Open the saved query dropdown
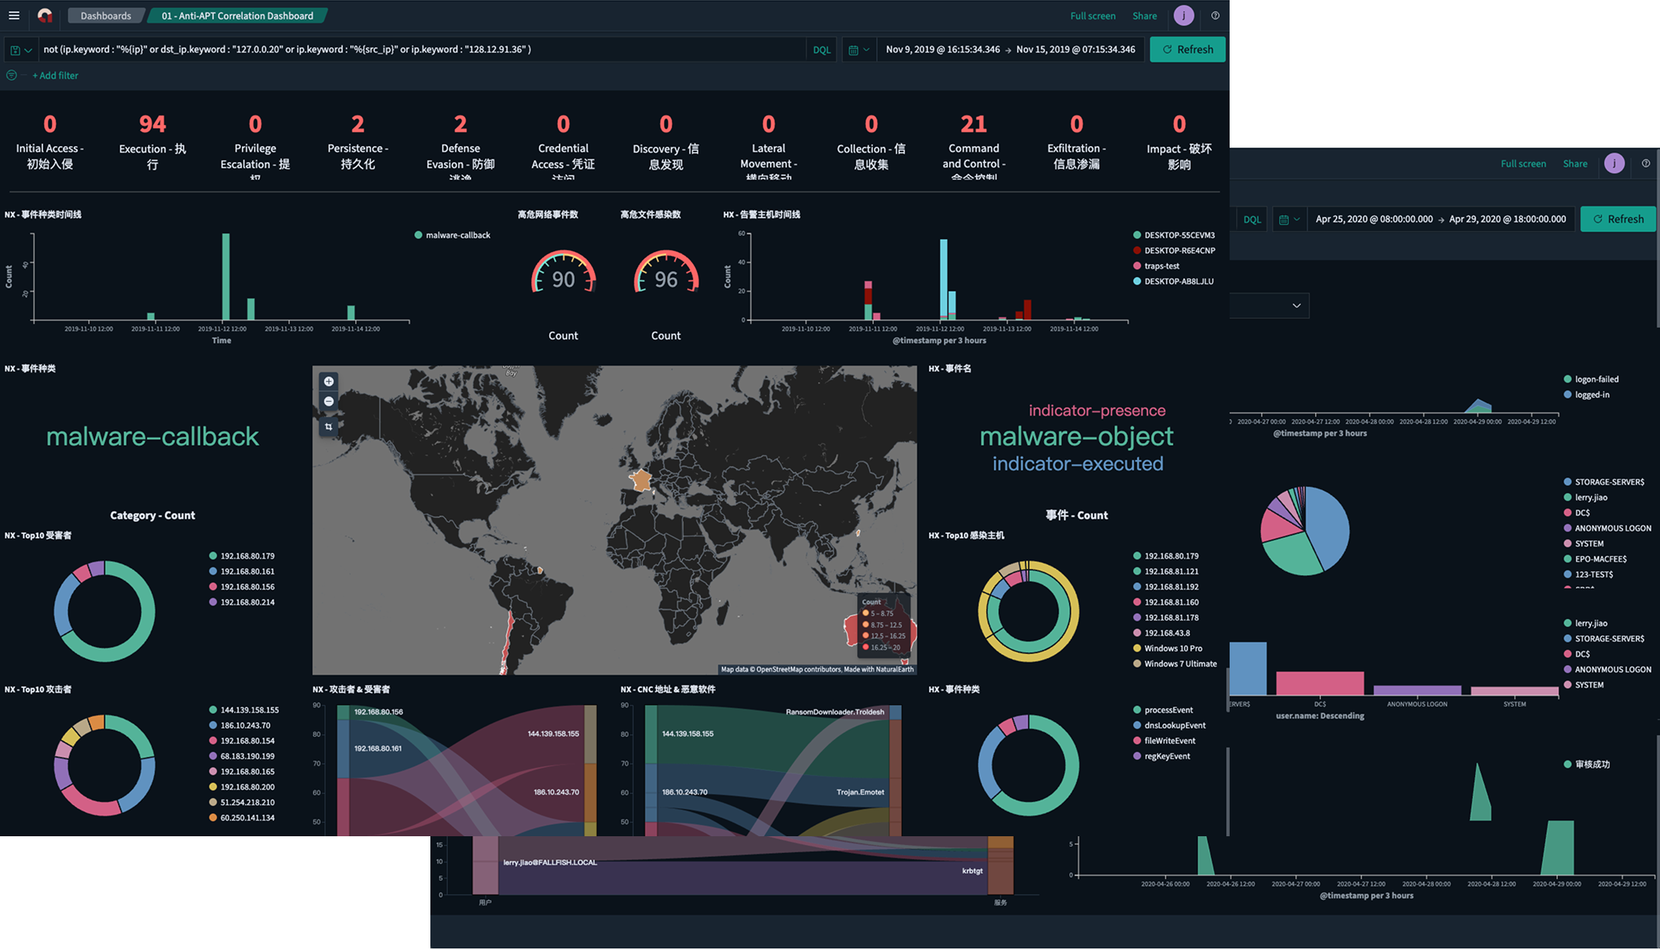 21,50
